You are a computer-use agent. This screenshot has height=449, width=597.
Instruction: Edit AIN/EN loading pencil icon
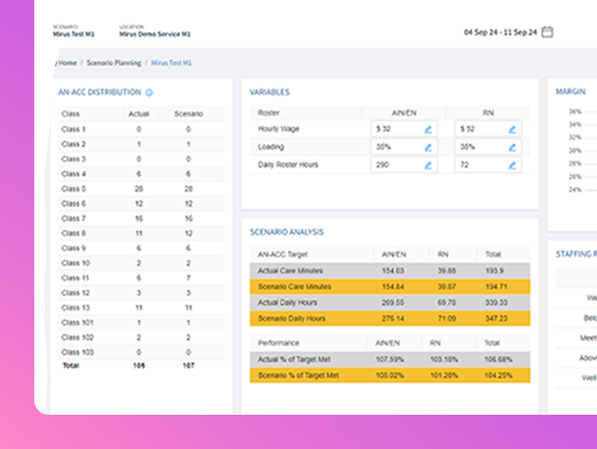point(428,148)
